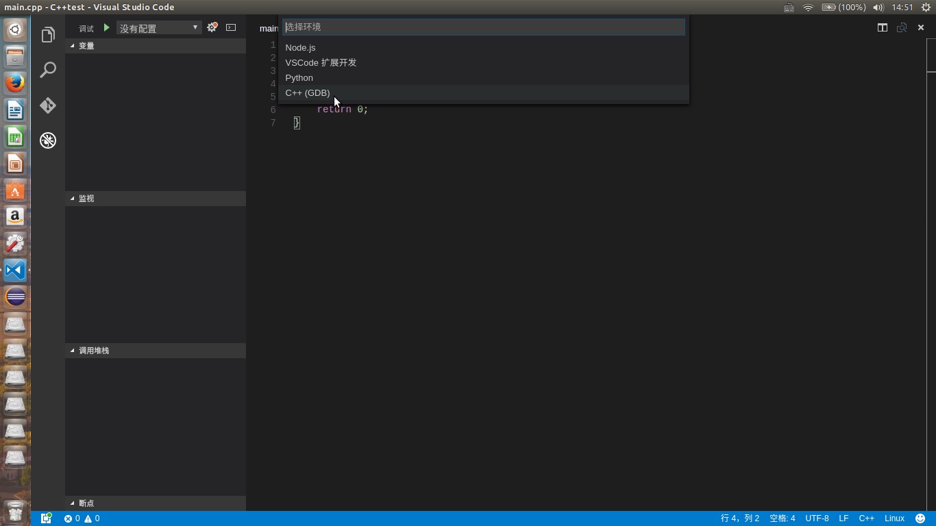This screenshot has height=526, width=936.
Task: Open System Settings from the dock
Action: [x=15, y=243]
